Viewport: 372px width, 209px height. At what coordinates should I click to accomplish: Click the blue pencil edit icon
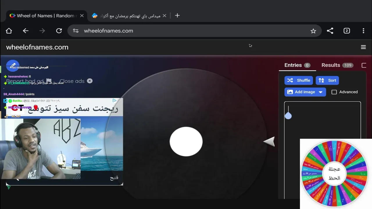pos(13,66)
